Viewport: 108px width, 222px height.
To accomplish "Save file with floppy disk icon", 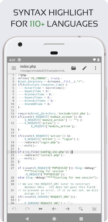I will click(94, 209).
